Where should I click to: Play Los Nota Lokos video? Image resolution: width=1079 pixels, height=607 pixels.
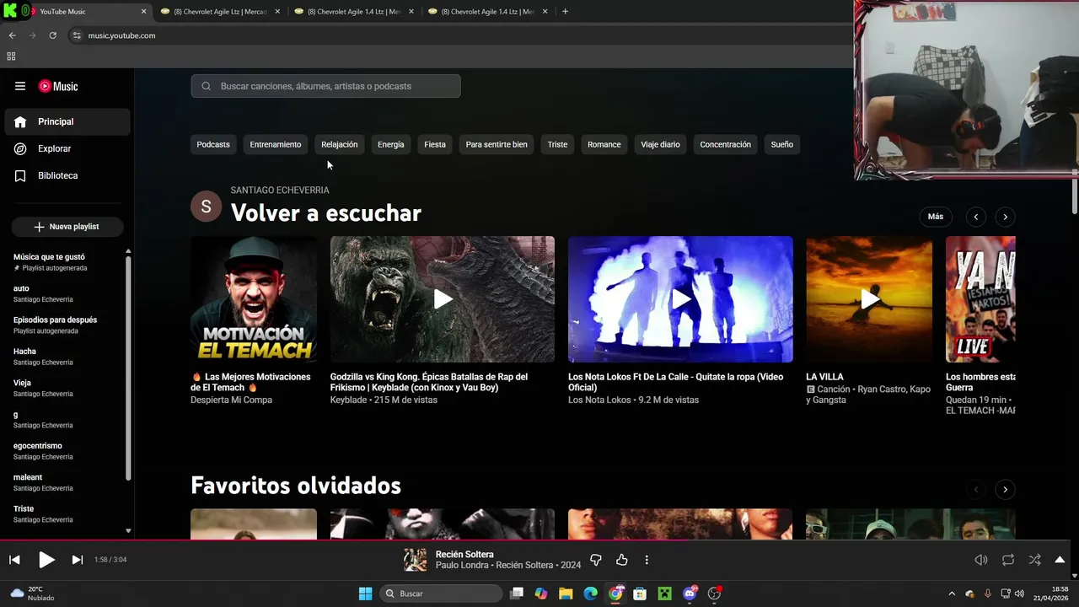[x=680, y=299]
